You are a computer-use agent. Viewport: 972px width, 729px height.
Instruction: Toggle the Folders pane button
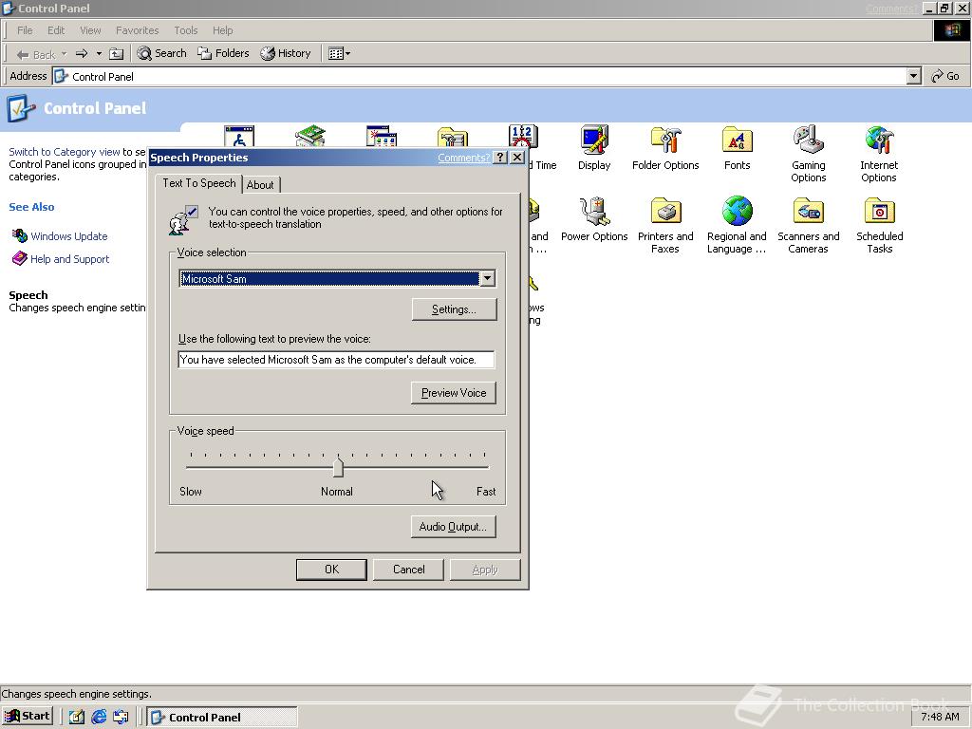(x=223, y=53)
